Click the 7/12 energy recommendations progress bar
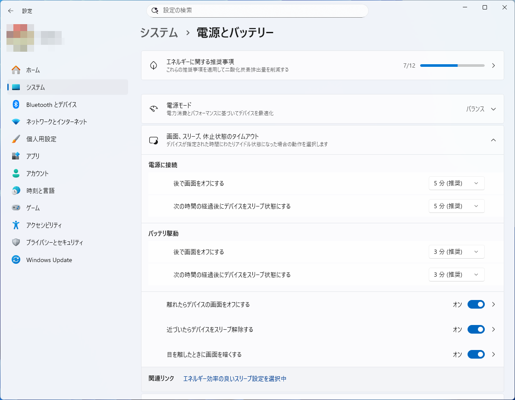 [x=452, y=66]
